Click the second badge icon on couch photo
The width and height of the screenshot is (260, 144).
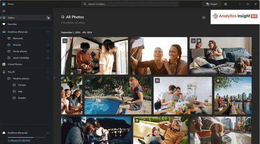(x=199, y=41)
